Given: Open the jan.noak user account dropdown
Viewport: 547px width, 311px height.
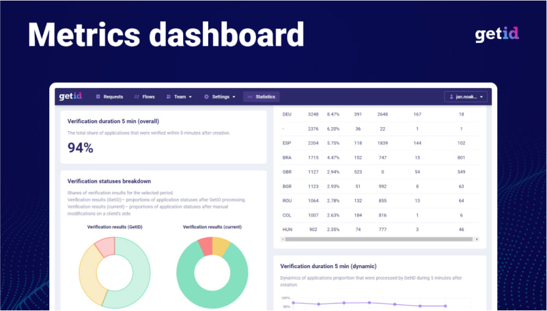Looking at the screenshot, I should coord(466,96).
